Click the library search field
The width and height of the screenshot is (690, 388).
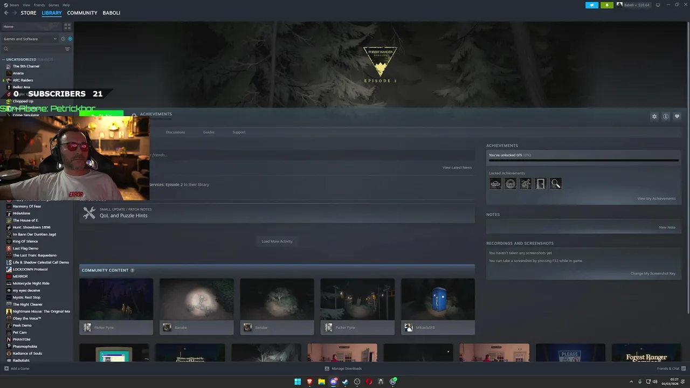click(32, 49)
